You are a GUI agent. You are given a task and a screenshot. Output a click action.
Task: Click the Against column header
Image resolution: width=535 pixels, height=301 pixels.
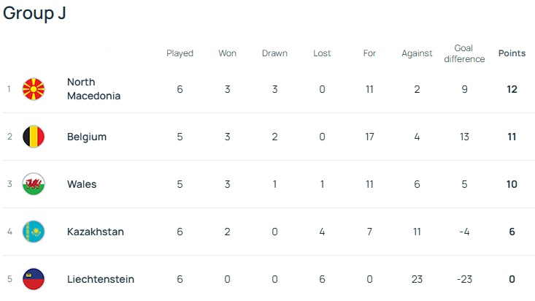point(417,53)
